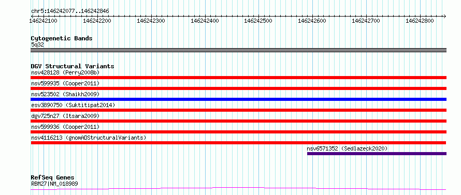Open variant label esv3890750 (Suktitipat2014)
The height and width of the screenshot is (195, 461).
73,105
